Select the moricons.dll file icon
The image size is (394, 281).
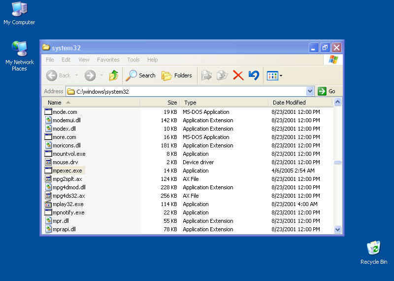[x=48, y=145]
